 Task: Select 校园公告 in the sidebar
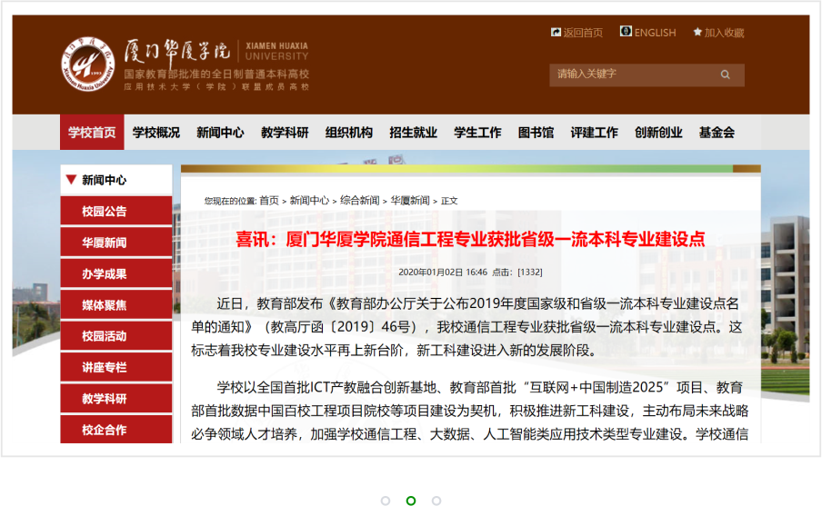tap(116, 211)
